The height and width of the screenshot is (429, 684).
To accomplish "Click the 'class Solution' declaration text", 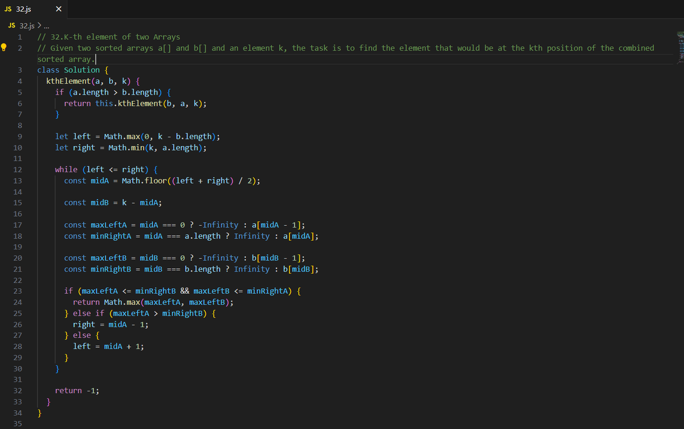I will (x=68, y=70).
